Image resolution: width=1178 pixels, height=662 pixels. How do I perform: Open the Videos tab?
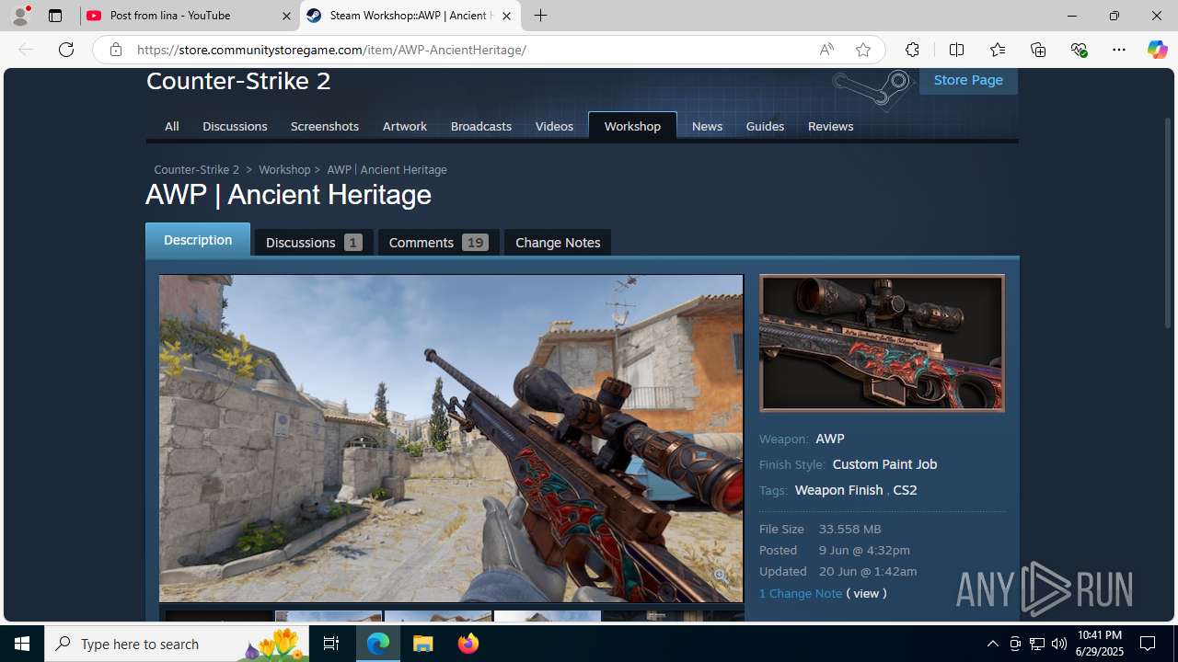pyautogui.click(x=554, y=126)
